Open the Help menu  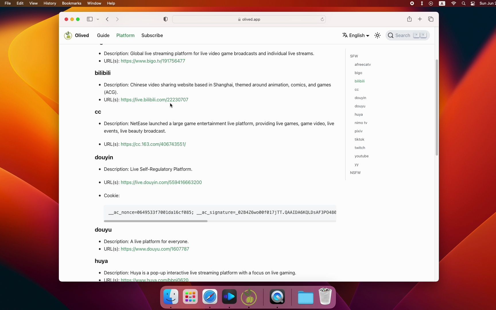(x=111, y=3)
